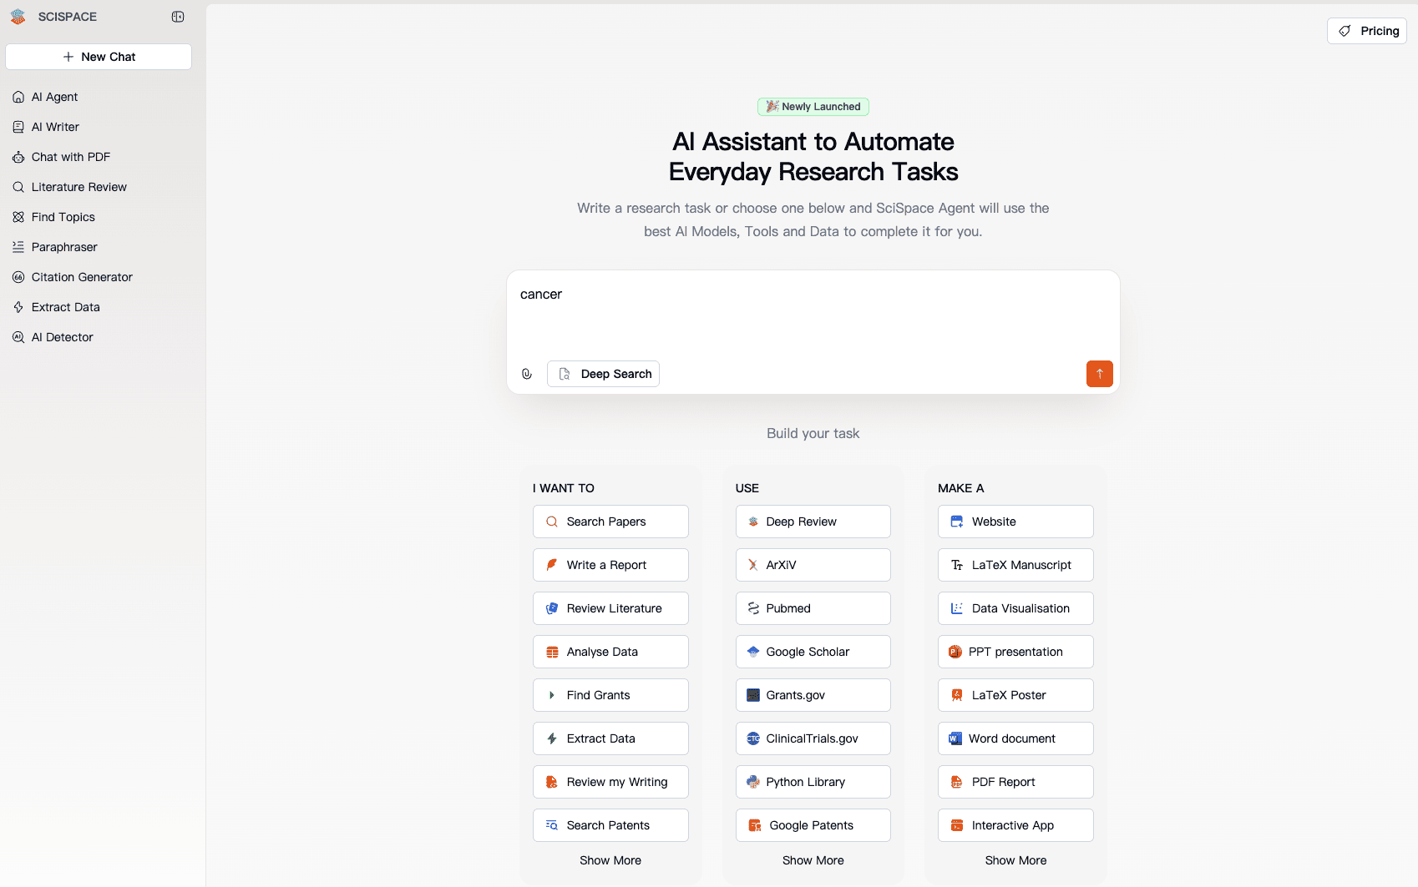The width and height of the screenshot is (1418, 887).
Task: Expand Show More under USE column
Action: (x=813, y=860)
